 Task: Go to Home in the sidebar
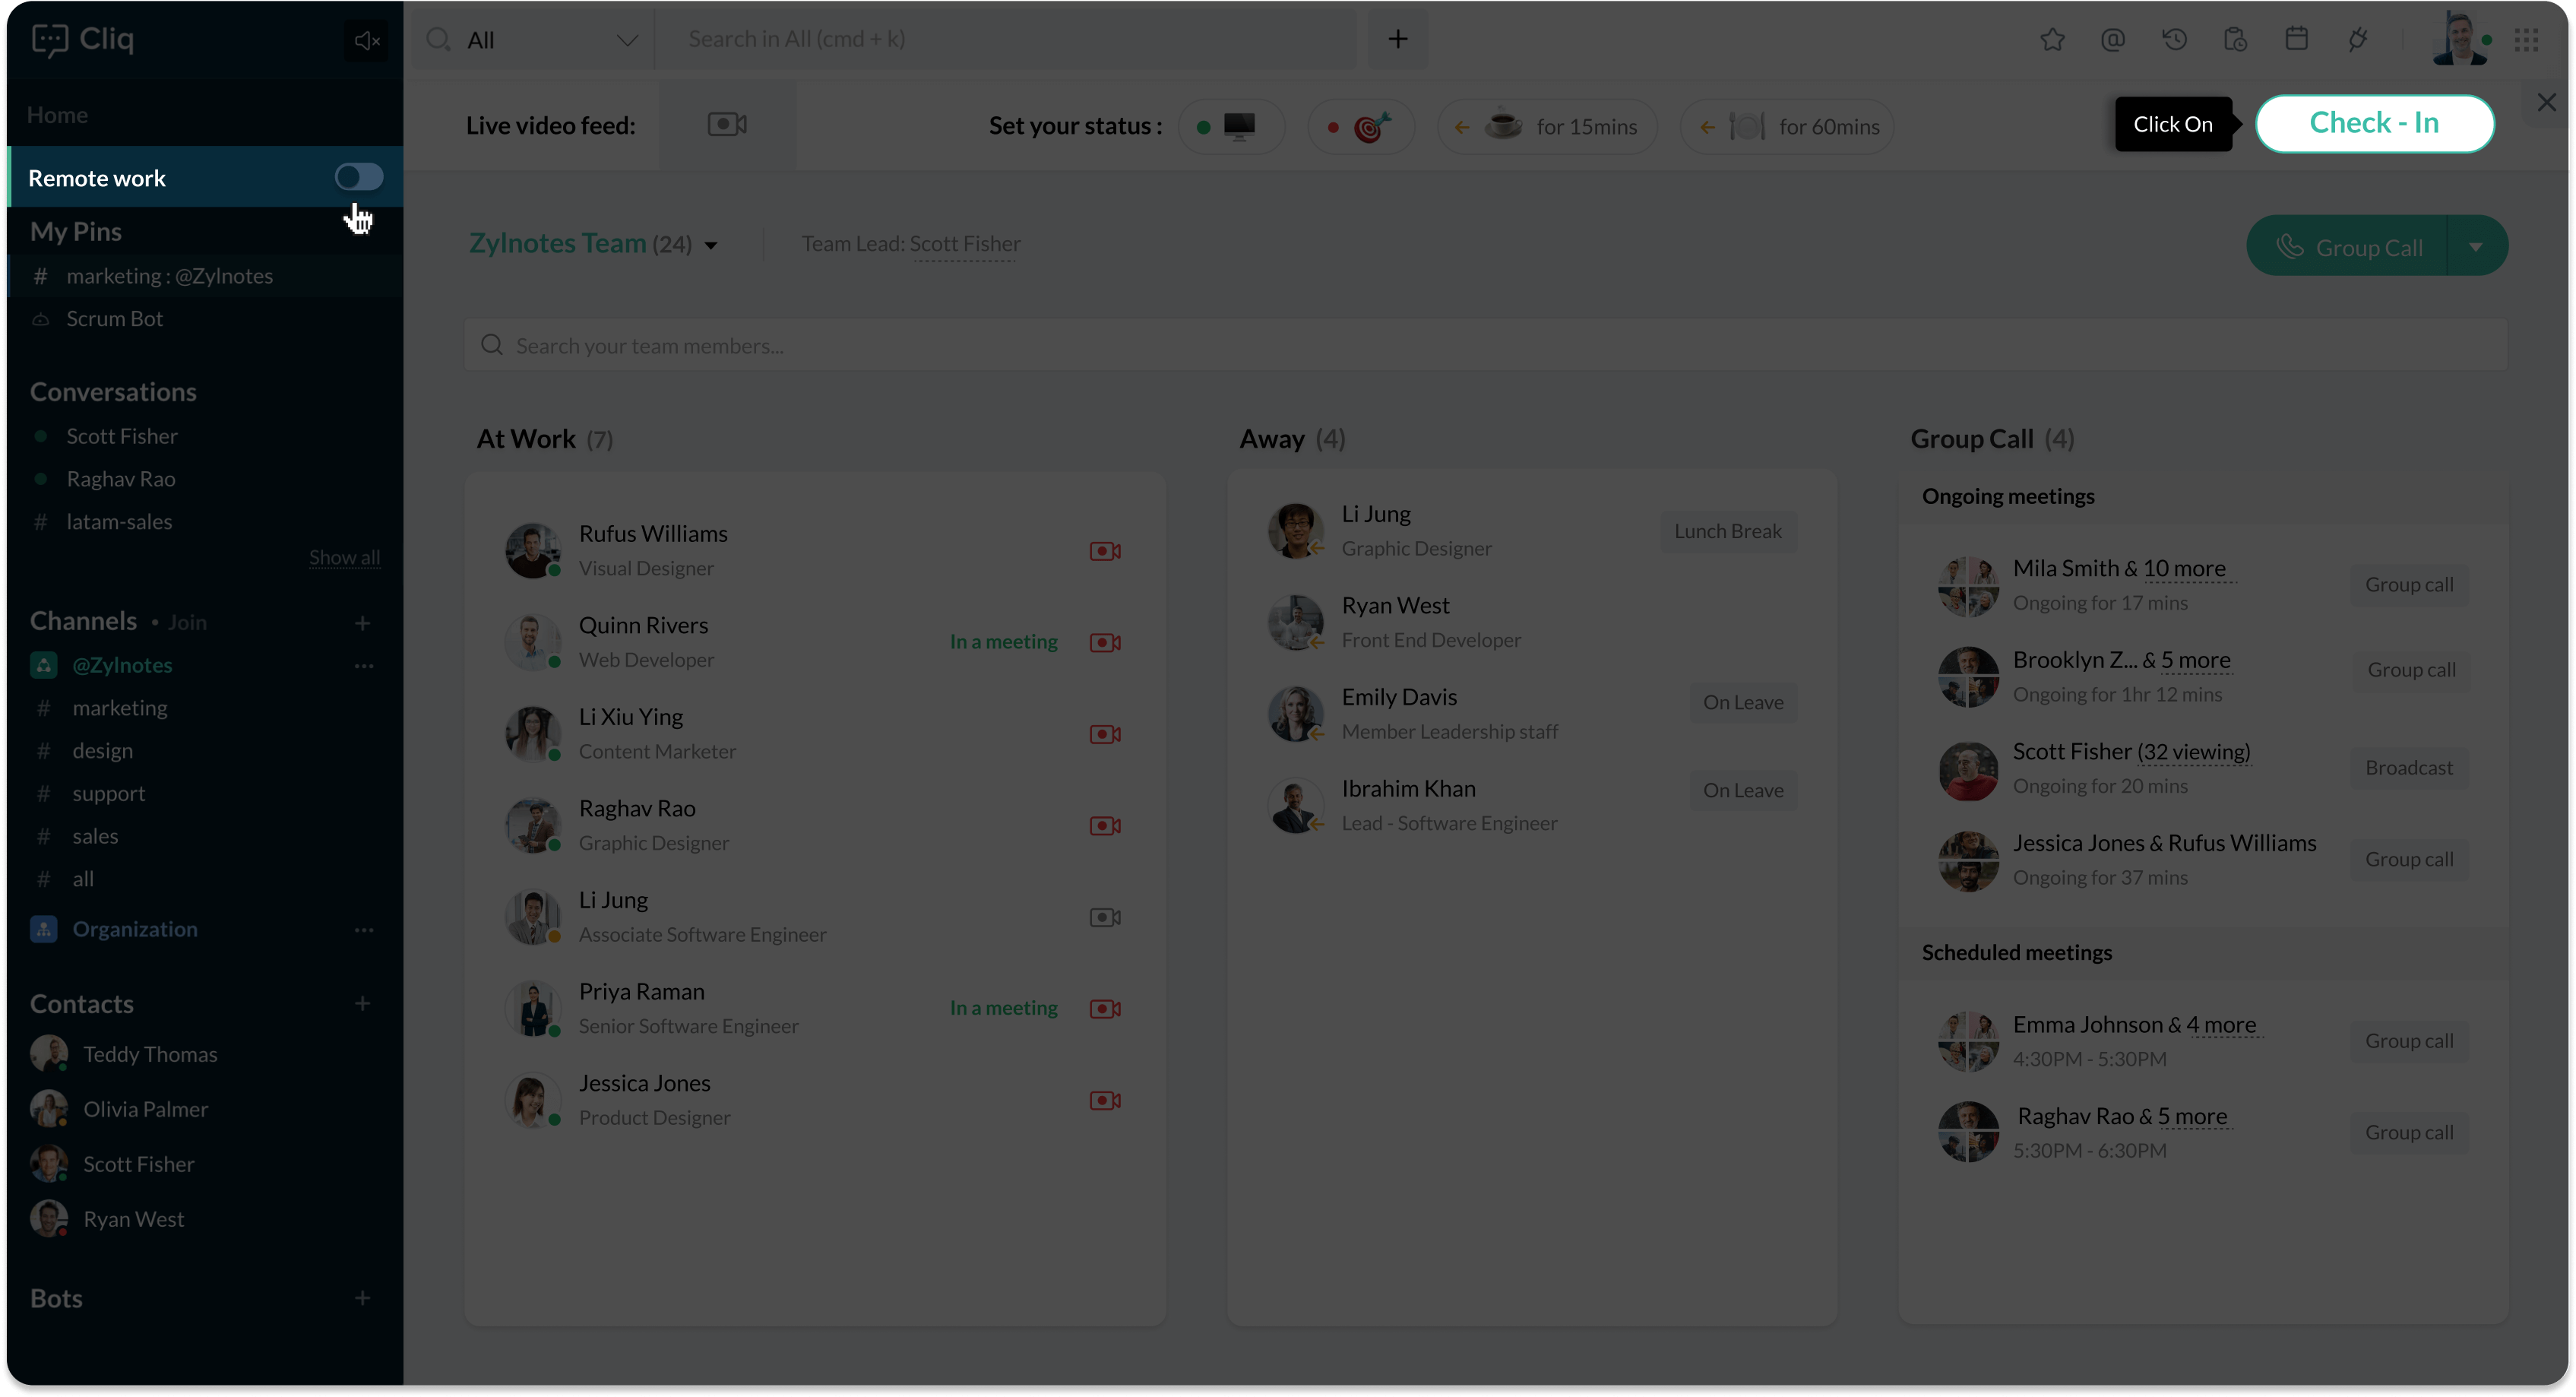[57, 115]
